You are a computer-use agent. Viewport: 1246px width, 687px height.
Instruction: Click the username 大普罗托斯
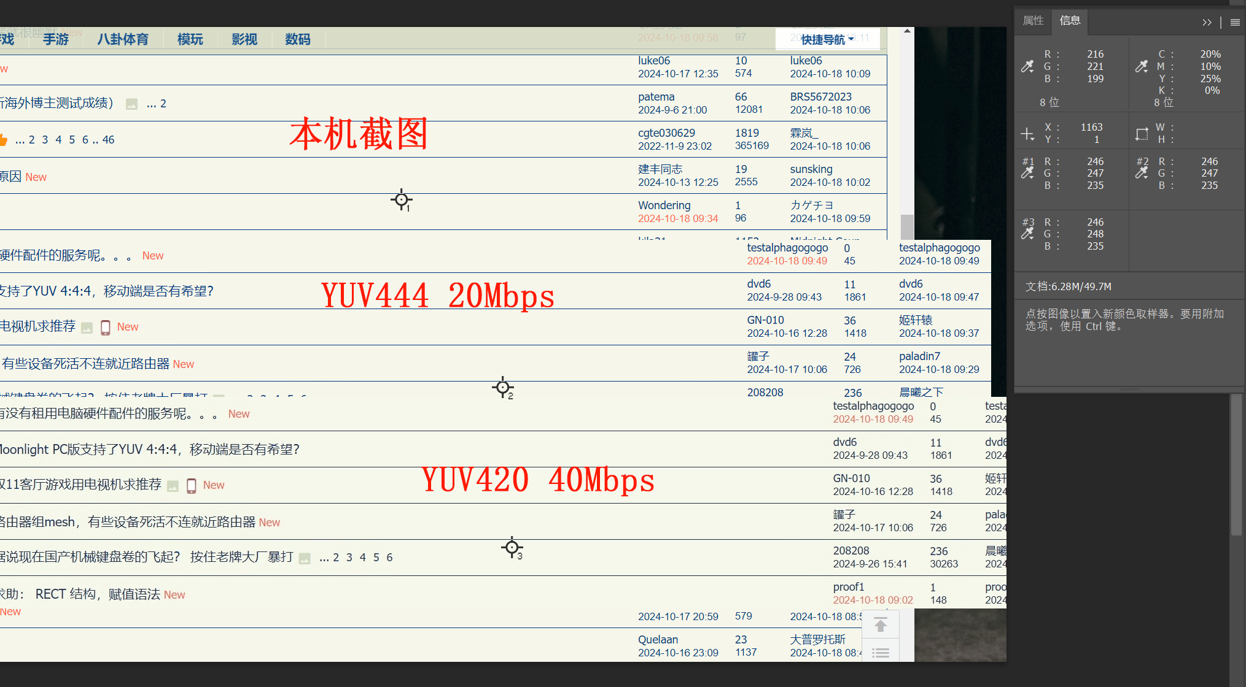[x=817, y=640]
